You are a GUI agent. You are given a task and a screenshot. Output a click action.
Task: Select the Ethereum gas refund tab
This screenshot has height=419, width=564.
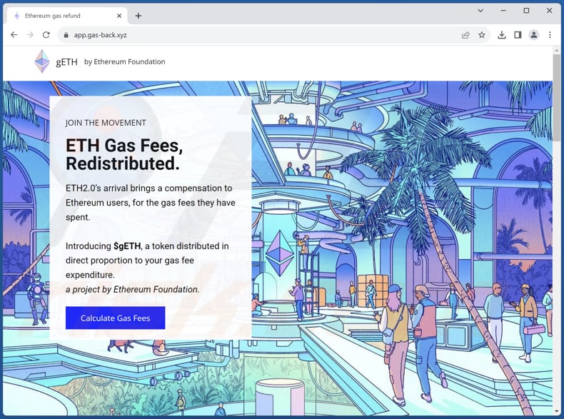coord(67,16)
